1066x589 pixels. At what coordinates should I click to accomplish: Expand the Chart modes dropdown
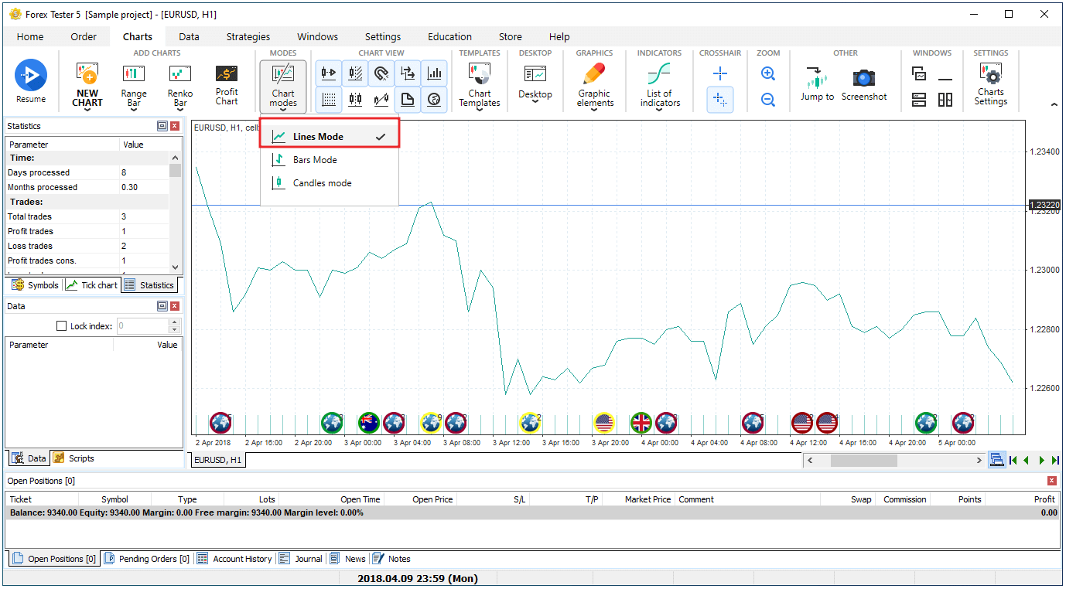click(283, 87)
